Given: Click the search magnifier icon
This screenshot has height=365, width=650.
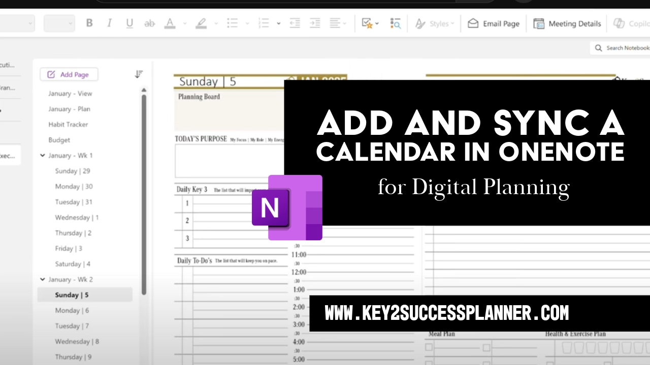Looking at the screenshot, I should point(598,48).
